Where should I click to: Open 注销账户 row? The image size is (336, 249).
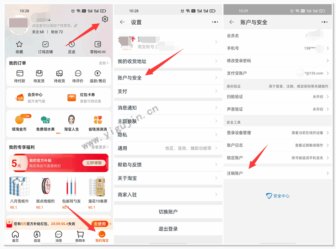(277, 173)
